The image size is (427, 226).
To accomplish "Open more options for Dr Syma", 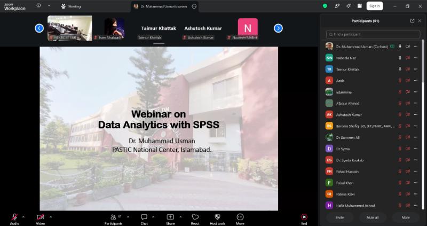I will click(x=416, y=149).
